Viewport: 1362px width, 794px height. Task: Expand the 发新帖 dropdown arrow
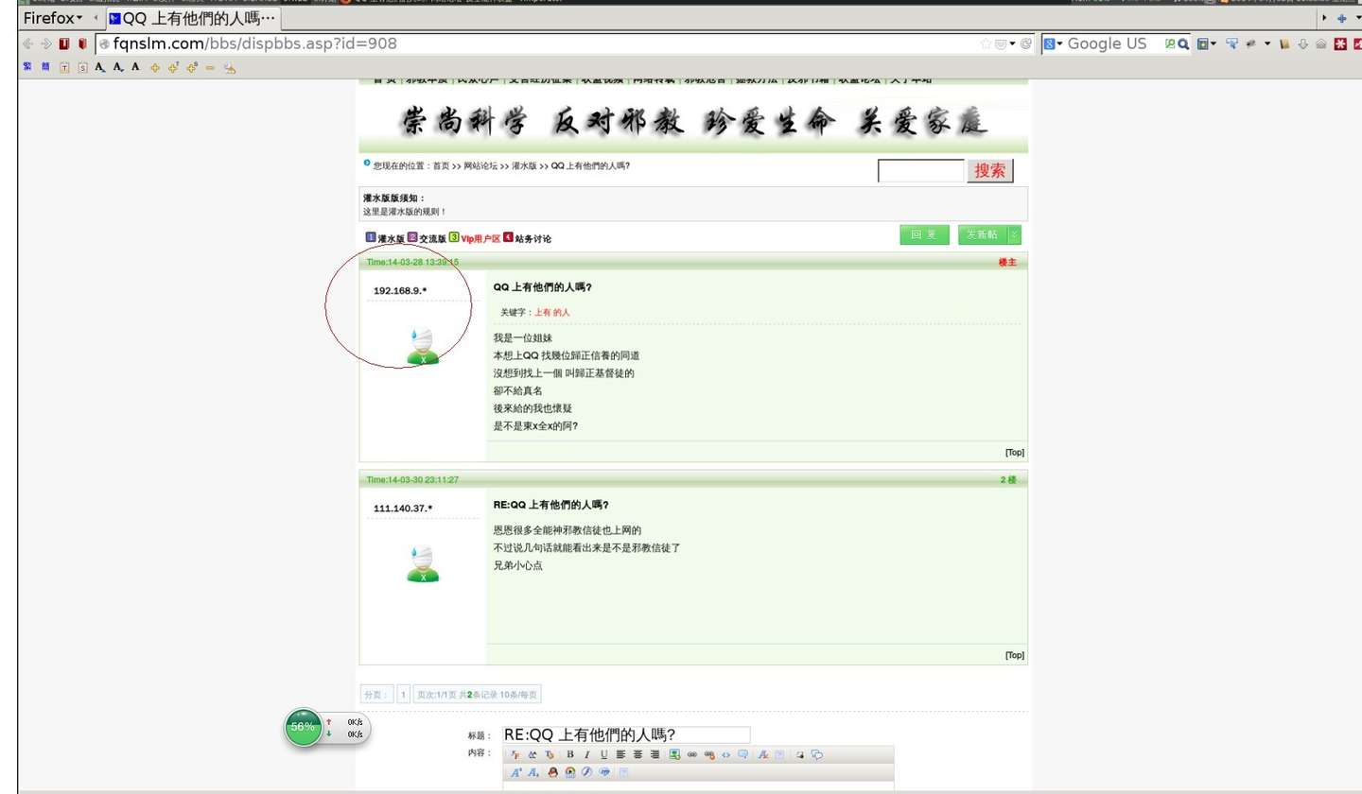(x=1014, y=235)
